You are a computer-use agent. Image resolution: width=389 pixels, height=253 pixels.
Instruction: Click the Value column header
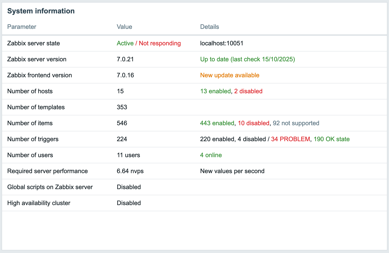click(124, 27)
